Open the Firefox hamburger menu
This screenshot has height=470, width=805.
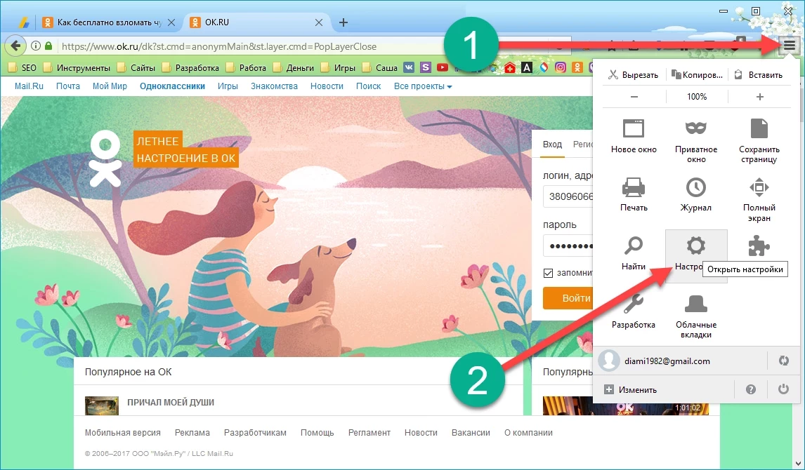[x=790, y=46]
